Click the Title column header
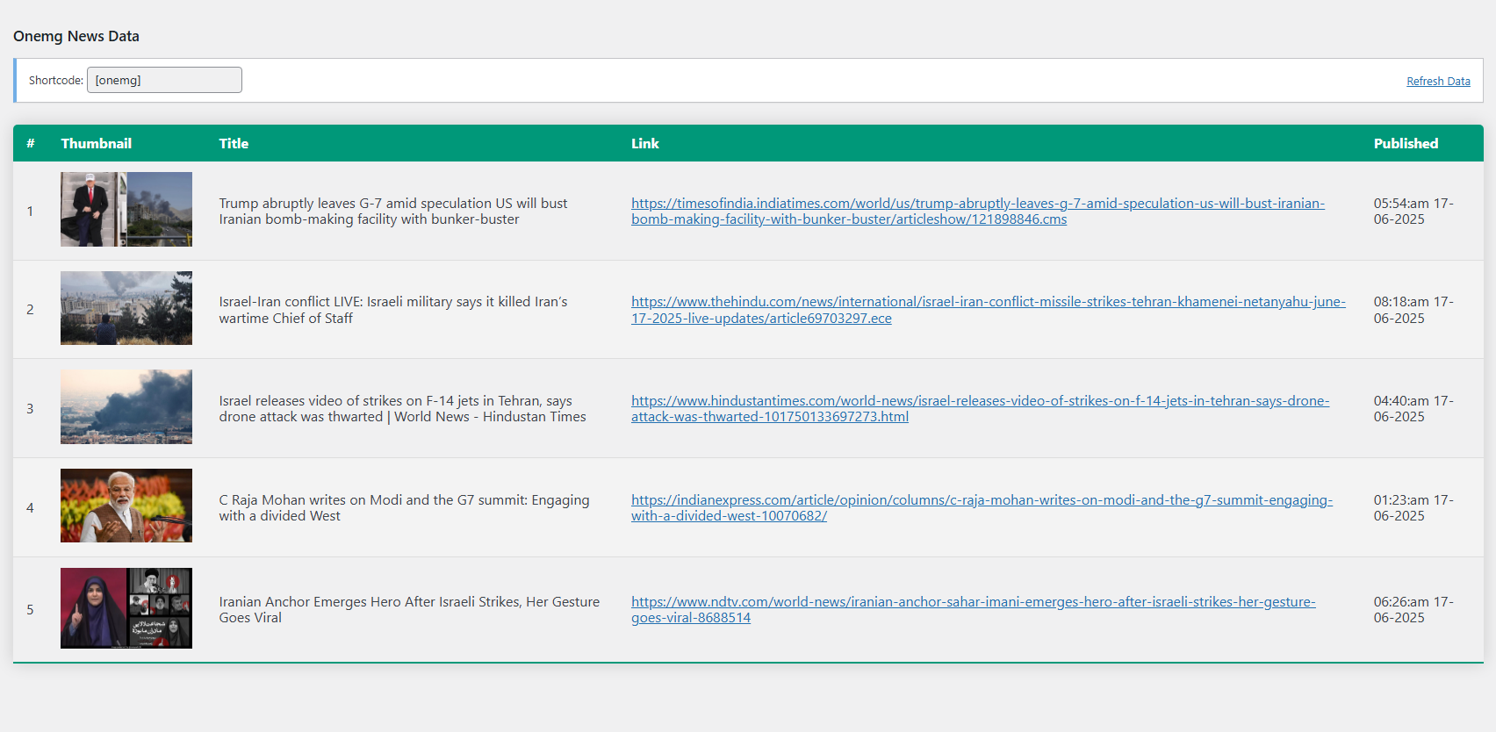Image resolution: width=1496 pixels, height=732 pixels. (x=234, y=144)
